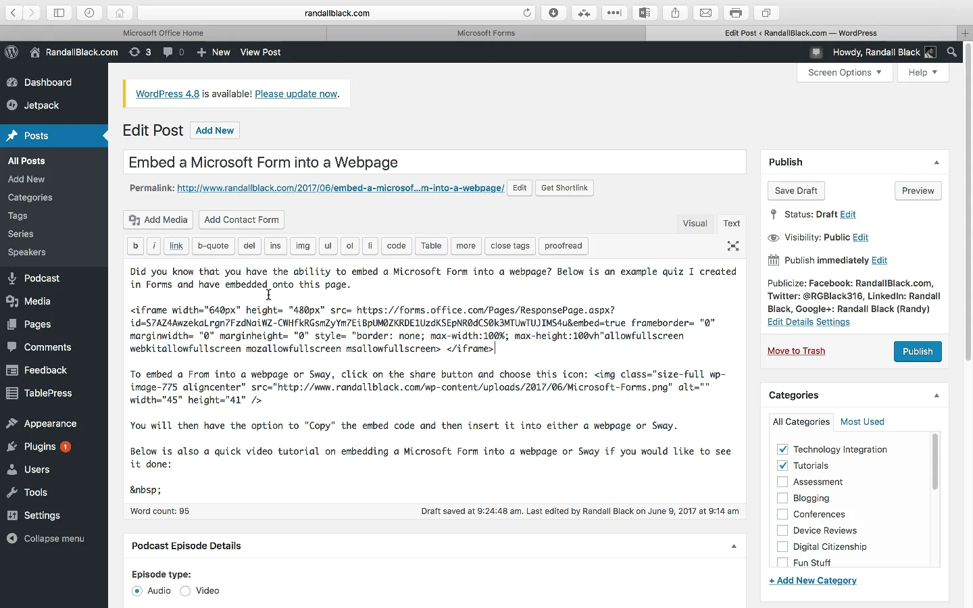Click the Add Media button

pyautogui.click(x=158, y=220)
